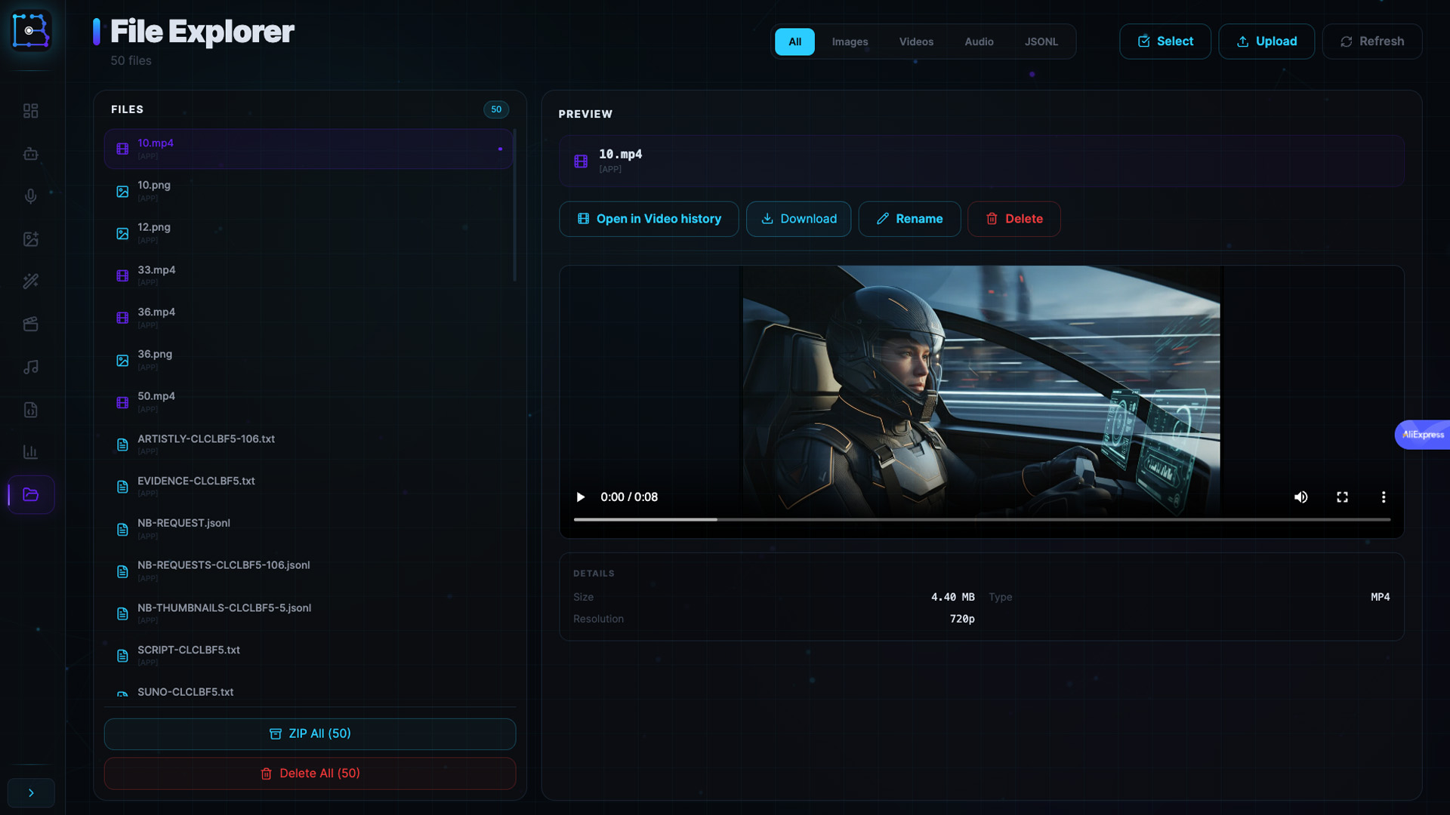This screenshot has width=1450, height=815.
Task: Click document icon beside EVIDENCE-CLCLBF5.txt
Action: pos(122,487)
